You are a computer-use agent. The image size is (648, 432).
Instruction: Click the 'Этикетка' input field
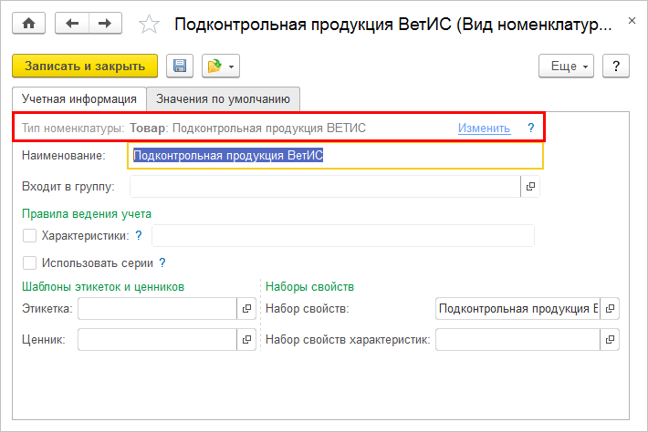click(158, 309)
